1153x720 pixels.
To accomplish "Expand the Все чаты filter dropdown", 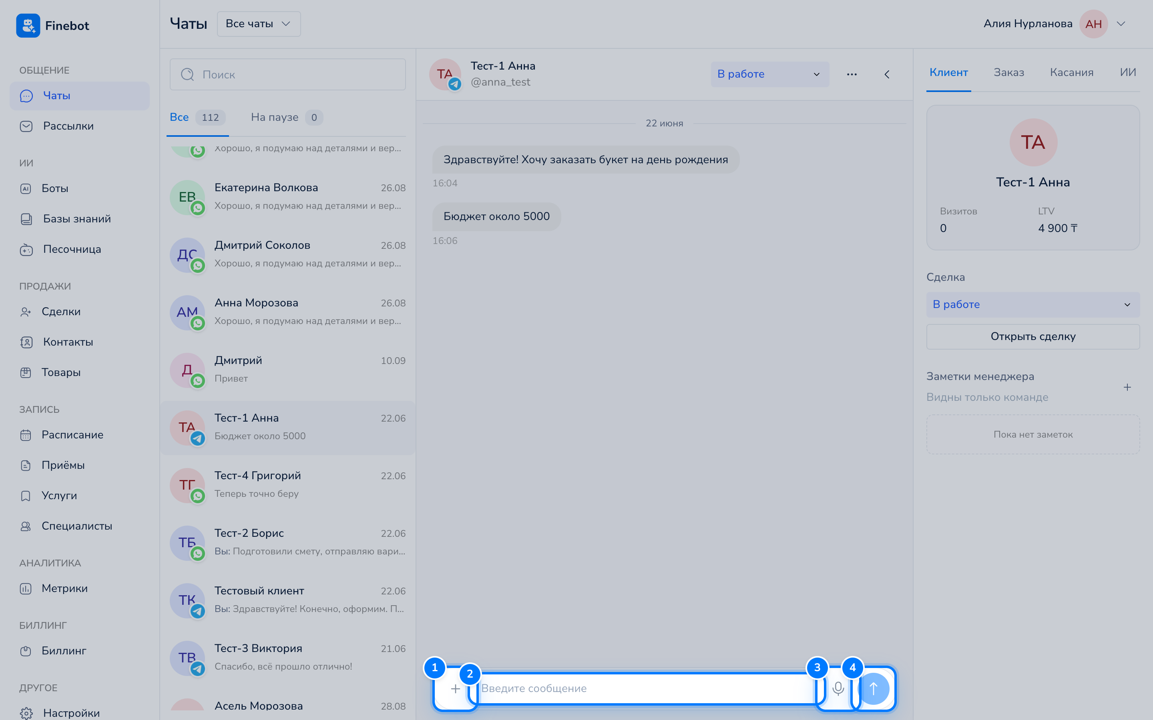I will pyautogui.click(x=259, y=24).
